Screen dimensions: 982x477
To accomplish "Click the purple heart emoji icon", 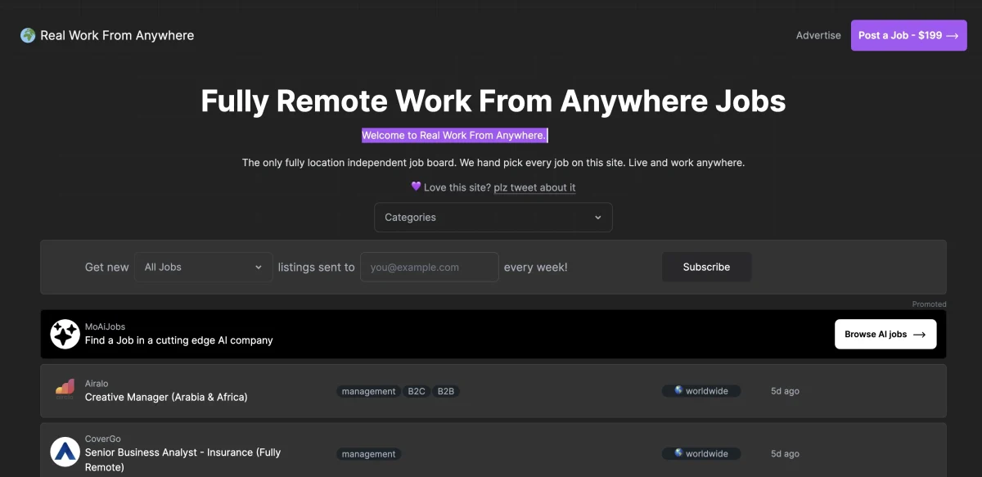I will [x=416, y=187].
